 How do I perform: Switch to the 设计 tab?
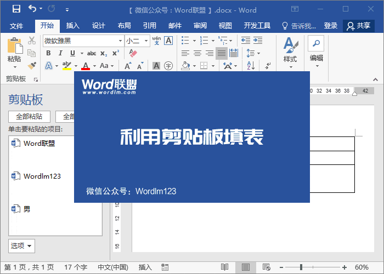click(x=98, y=26)
